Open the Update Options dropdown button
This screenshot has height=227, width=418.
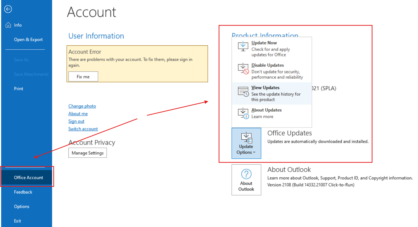[246, 143]
